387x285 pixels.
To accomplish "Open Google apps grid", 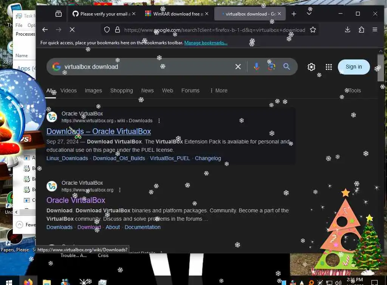I will (329, 67).
